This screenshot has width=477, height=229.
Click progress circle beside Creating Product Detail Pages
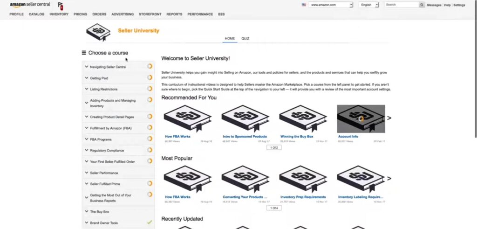[x=150, y=116]
